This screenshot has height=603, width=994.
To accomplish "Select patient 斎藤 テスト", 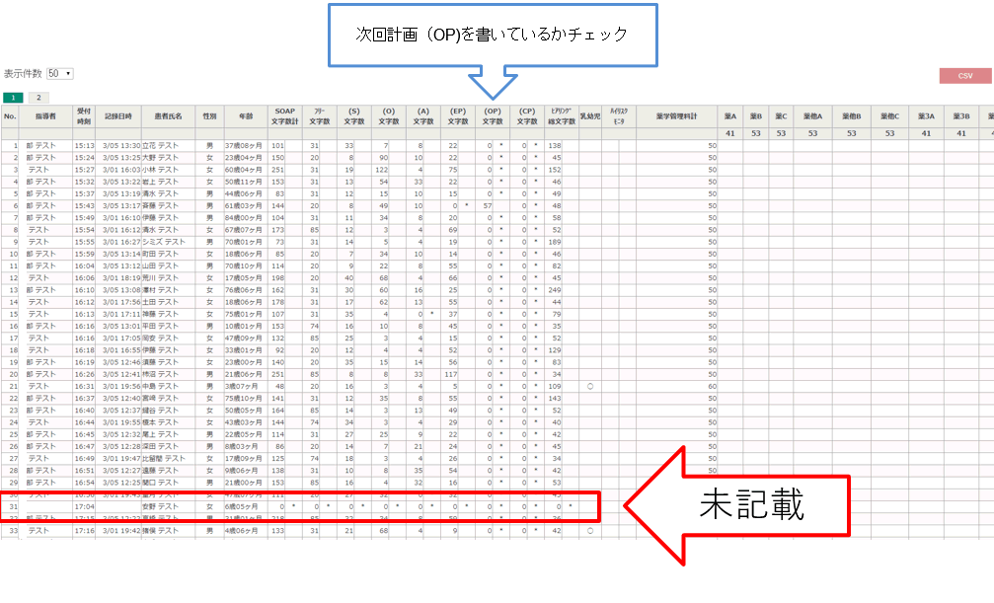I will point(160,205).
